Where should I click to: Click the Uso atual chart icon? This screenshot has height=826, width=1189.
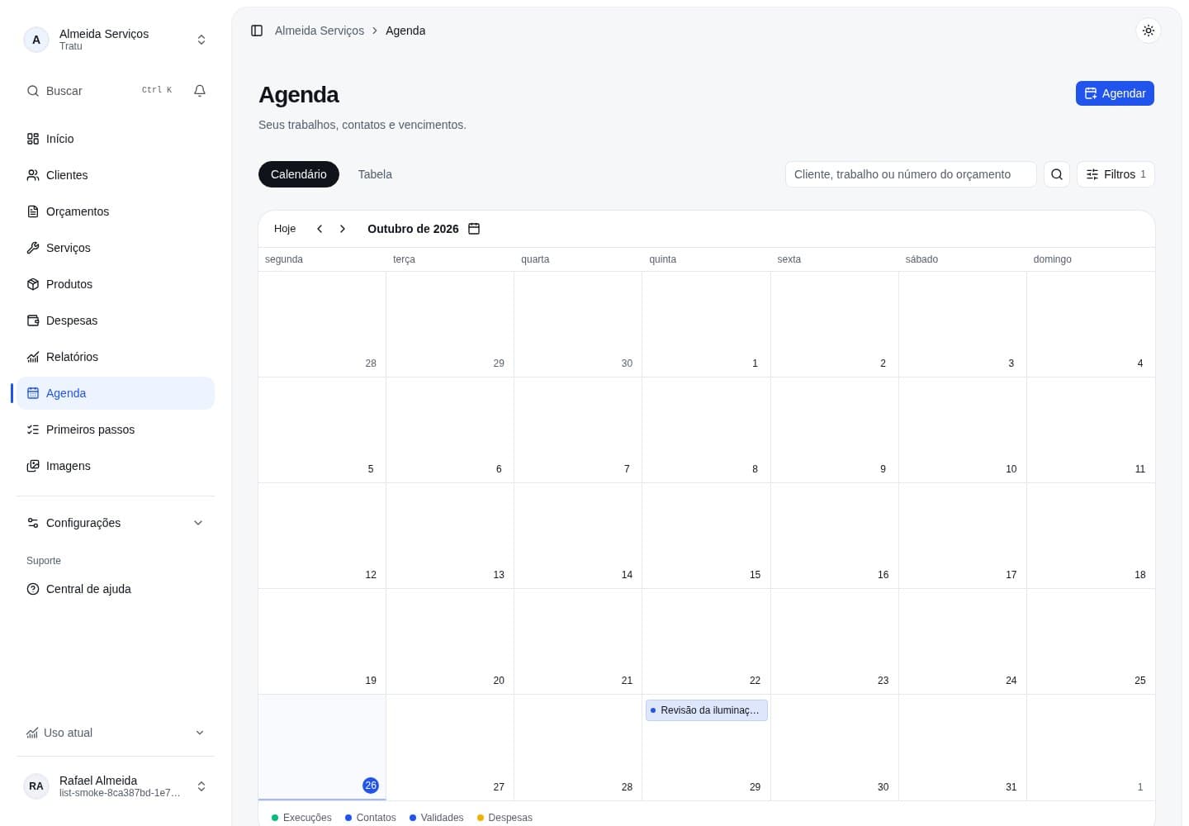[32, 733]
